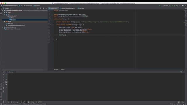
Task: Click the green Run button in toolbar
Action: [172, 6]
